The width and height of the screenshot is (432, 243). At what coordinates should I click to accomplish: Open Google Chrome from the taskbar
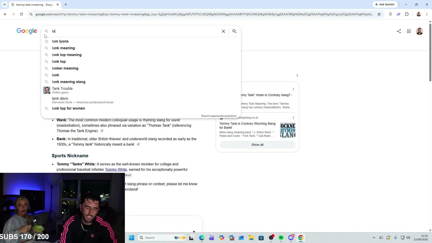pyautogui.click(x=301, y=238)
